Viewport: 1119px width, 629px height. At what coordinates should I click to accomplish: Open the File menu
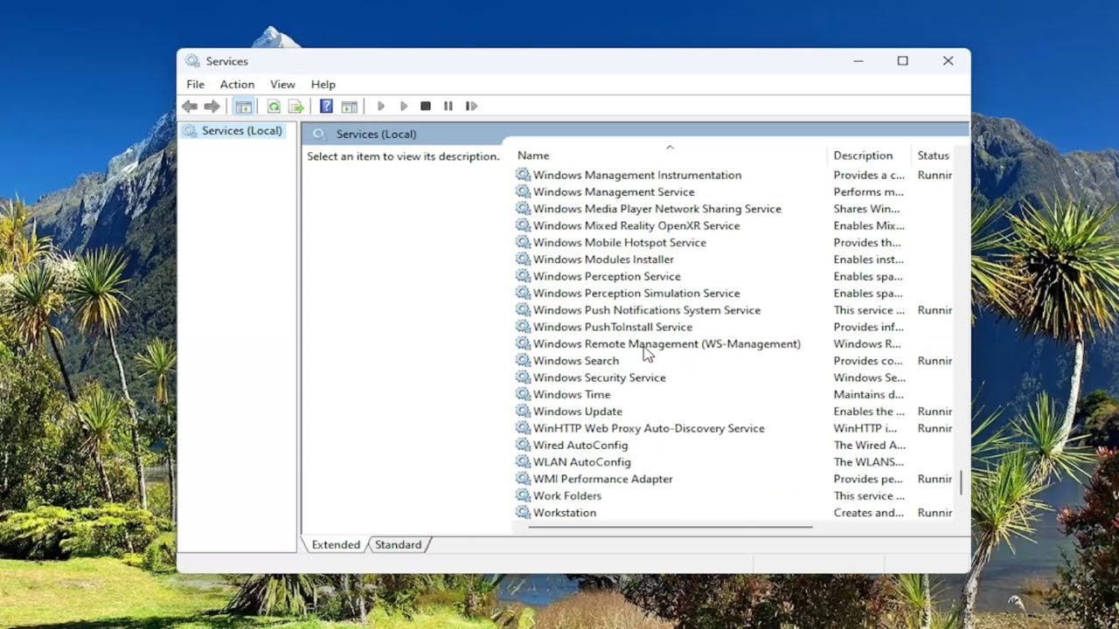195,85
